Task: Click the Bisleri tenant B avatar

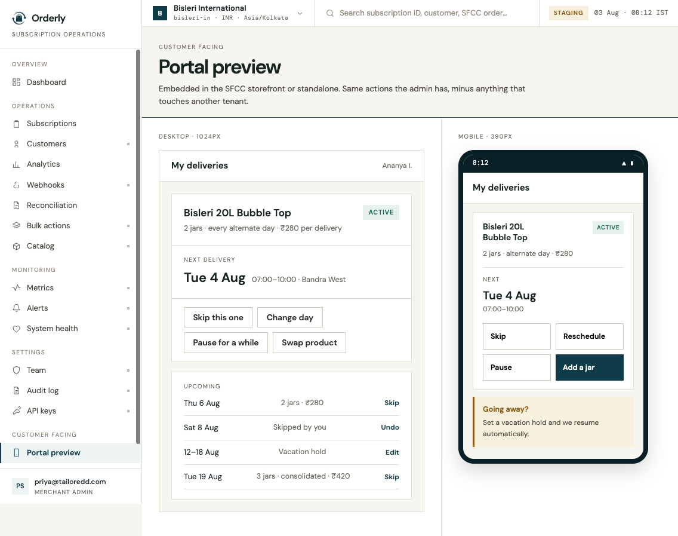Action: click(160, 13)
